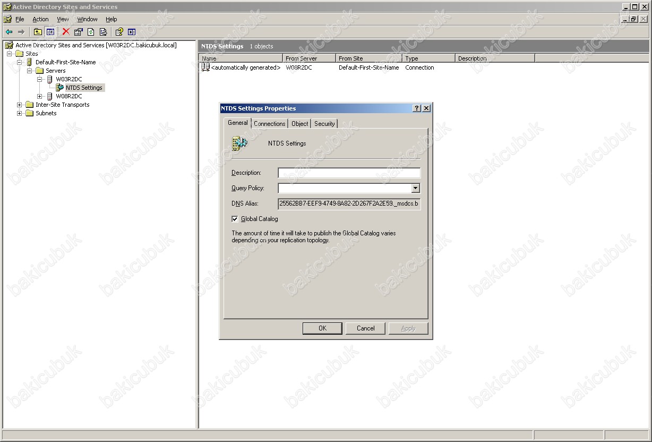The width and height of the screenshot is (652, 442).
Task: Click the dialog's context help question button
Action: [417, 108]
